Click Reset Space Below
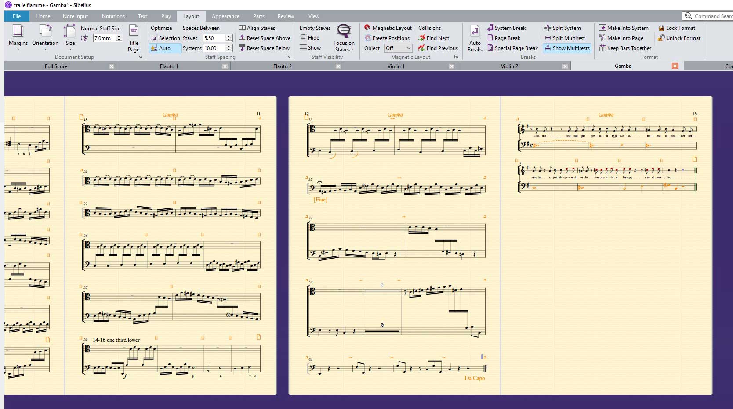Image resolution: width=733 pixels, height=409 pixels. 264,48
